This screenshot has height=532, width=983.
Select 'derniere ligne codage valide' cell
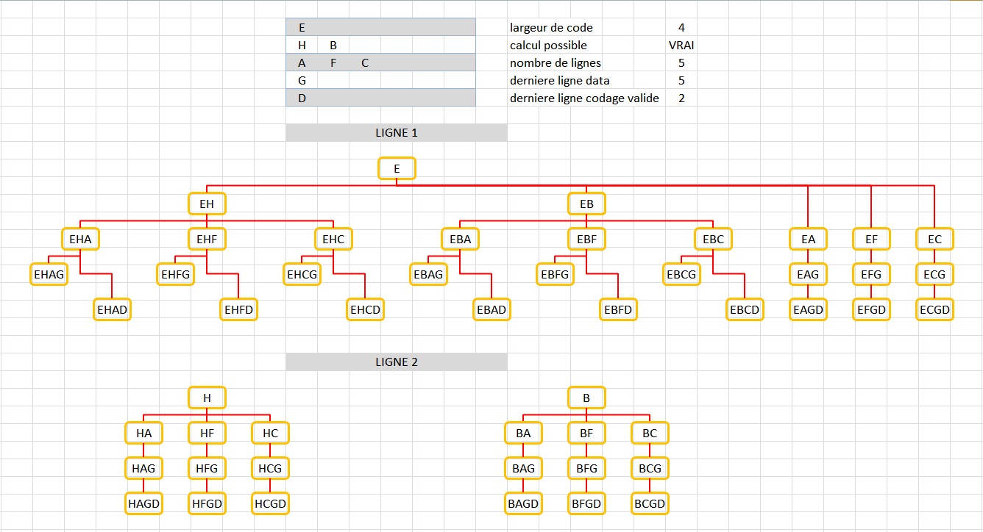point(584,98)
